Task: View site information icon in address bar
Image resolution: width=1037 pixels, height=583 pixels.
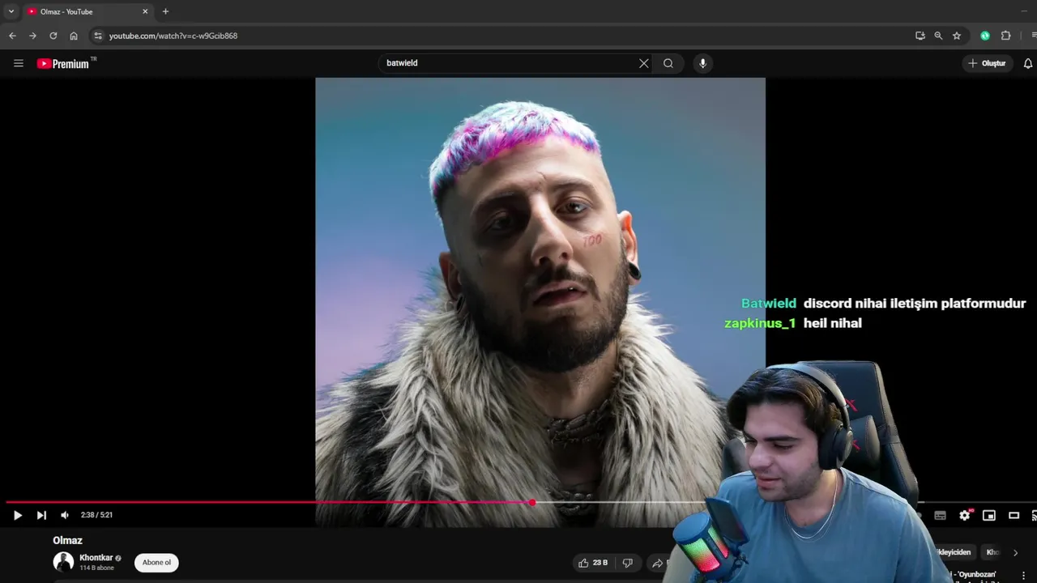Action: [98, 36]
